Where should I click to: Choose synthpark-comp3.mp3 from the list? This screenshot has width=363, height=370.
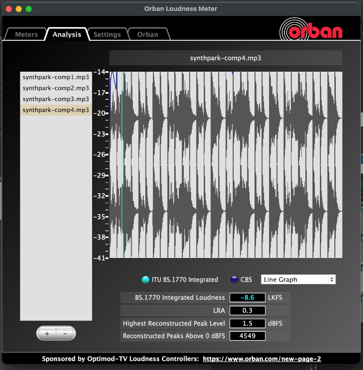click(x=56, y=99)
